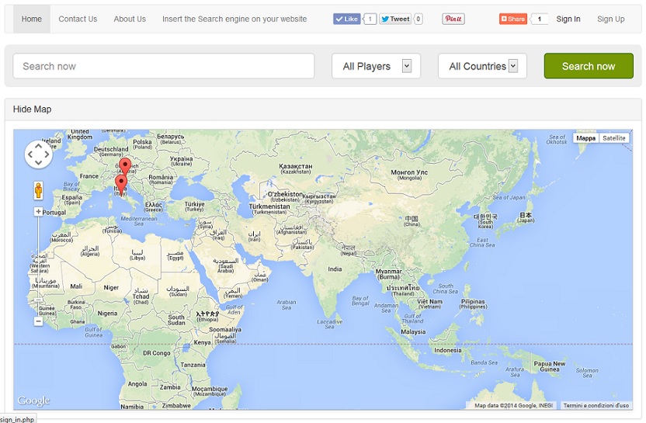Click the orange Share button
Image resolution: width=646 pixels, height=423 pixels.
pyautogui.click(x=513, y=19)
